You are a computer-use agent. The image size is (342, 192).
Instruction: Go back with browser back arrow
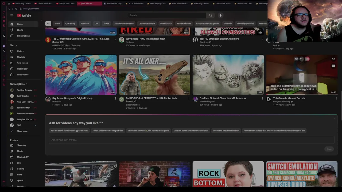(9, 9)
